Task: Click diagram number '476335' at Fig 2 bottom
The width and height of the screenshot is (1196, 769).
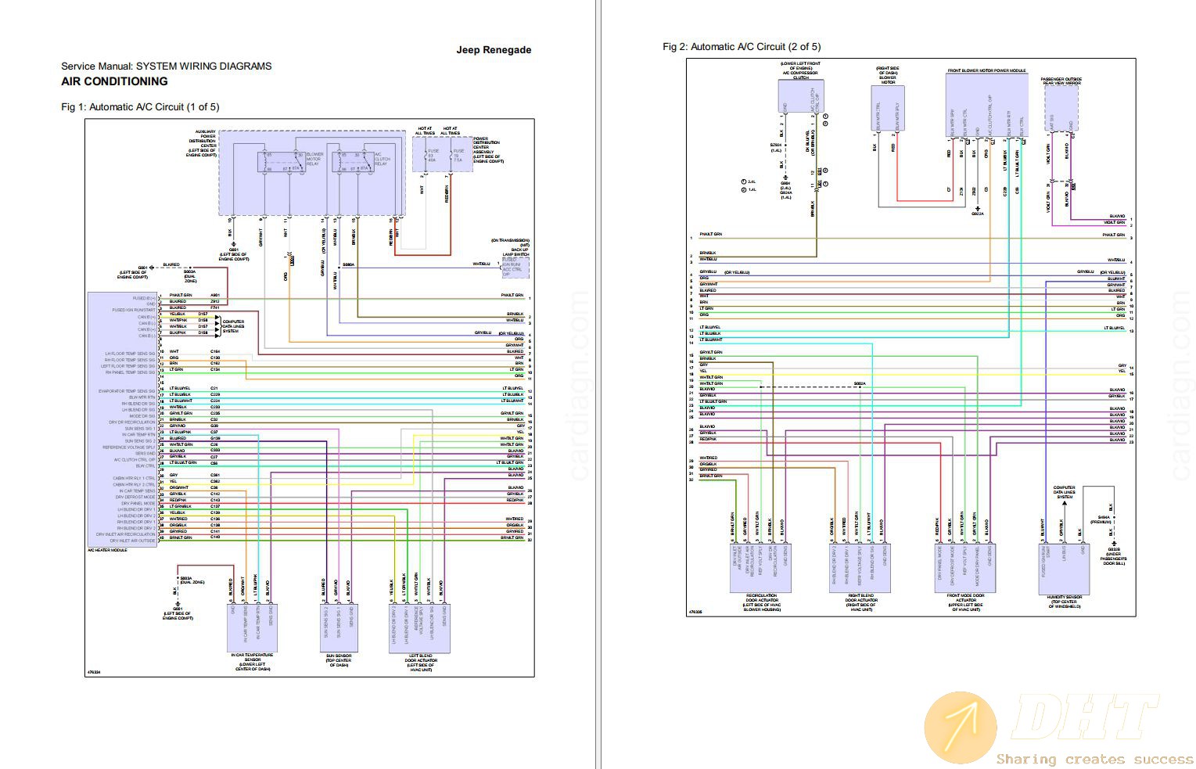Action: (x=695, y=612)
